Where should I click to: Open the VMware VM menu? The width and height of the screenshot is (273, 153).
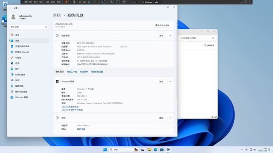[47, 2]
